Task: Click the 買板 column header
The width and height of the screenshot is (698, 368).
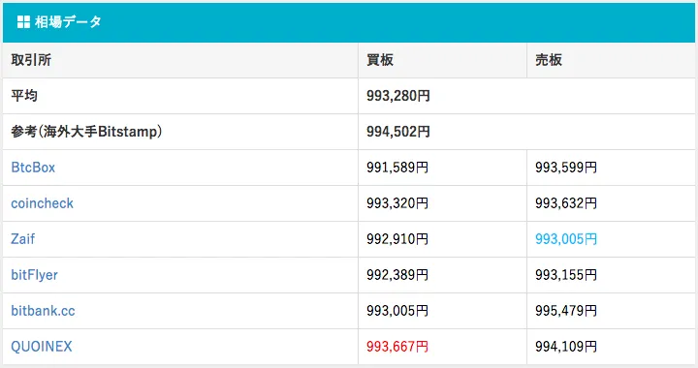Action: [x=380, y=60]
